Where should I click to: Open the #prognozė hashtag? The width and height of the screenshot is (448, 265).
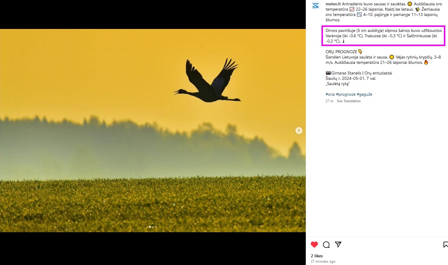coord(346,95)
